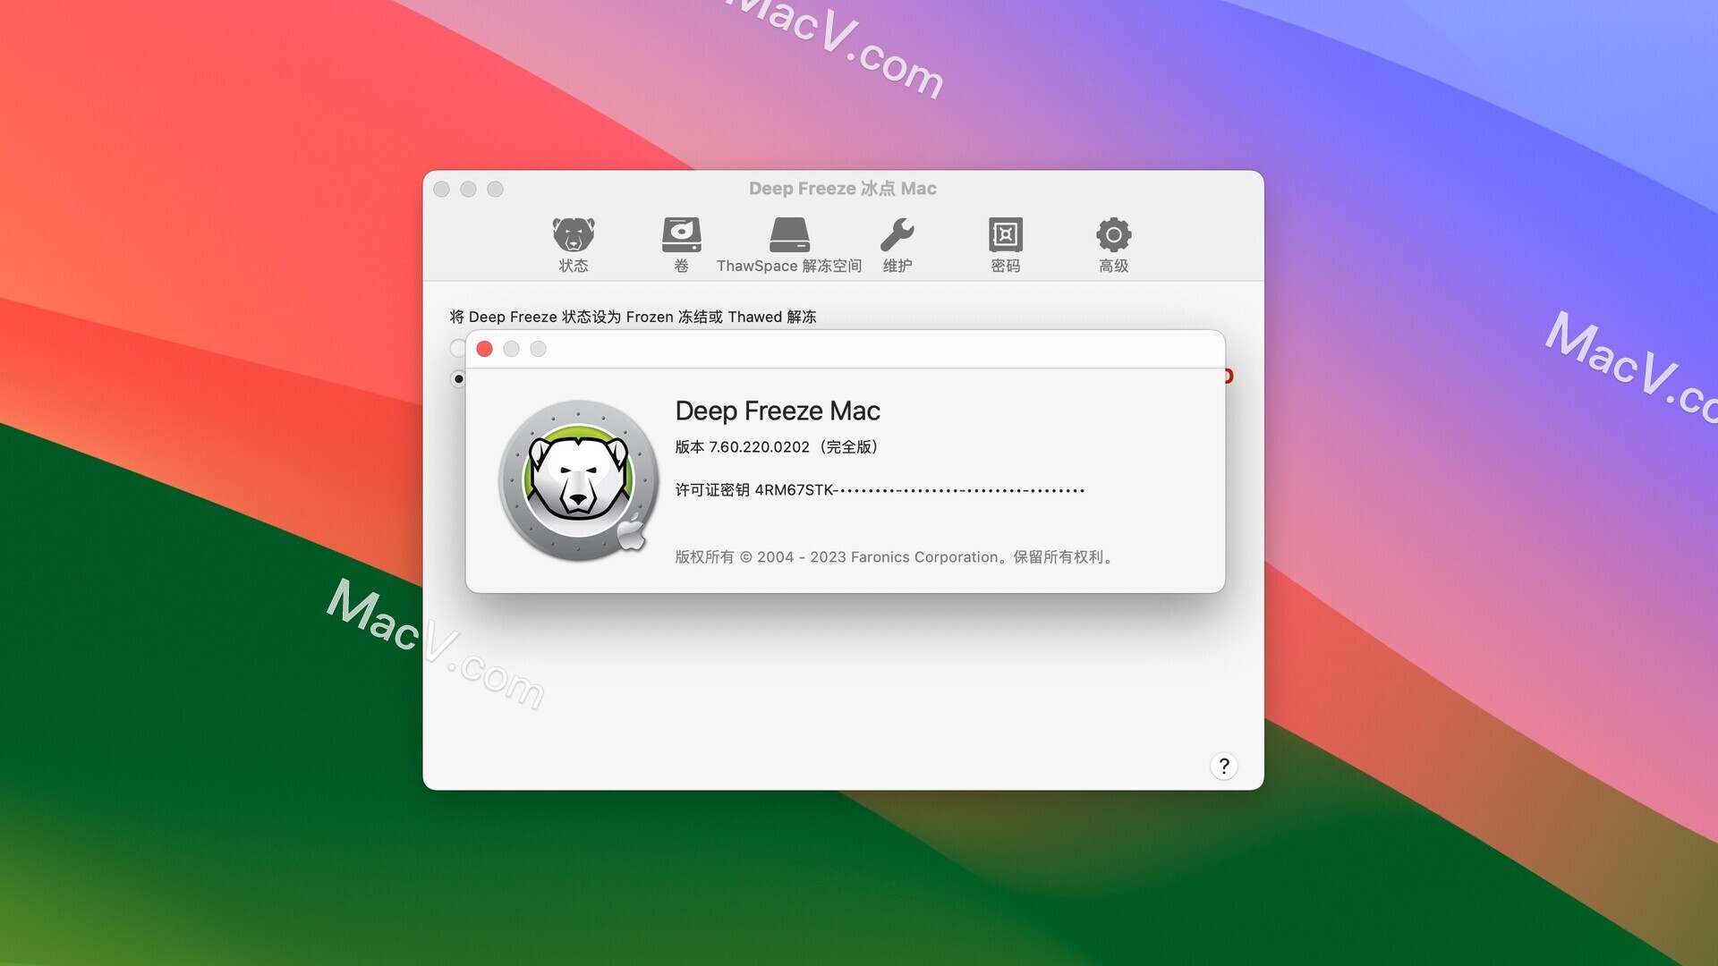Screen dimensions: 1718x966
Task: Open the 状态 status tab bear icon
Action: point(573,235)
